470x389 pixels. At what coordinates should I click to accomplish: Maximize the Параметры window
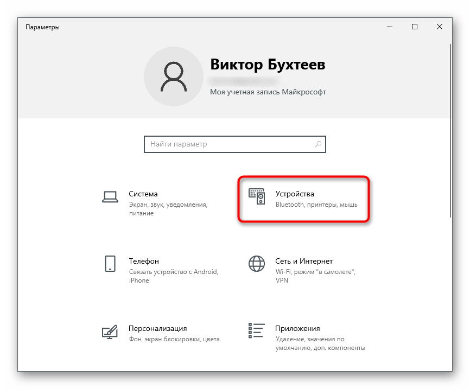pyautogui.click(x=415, y=27)
